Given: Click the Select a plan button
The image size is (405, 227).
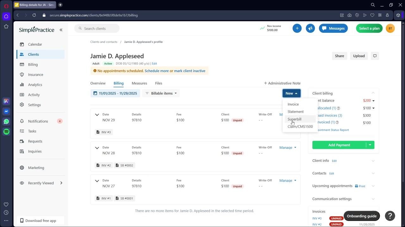Looking at the screenshot, I should 369,28.
